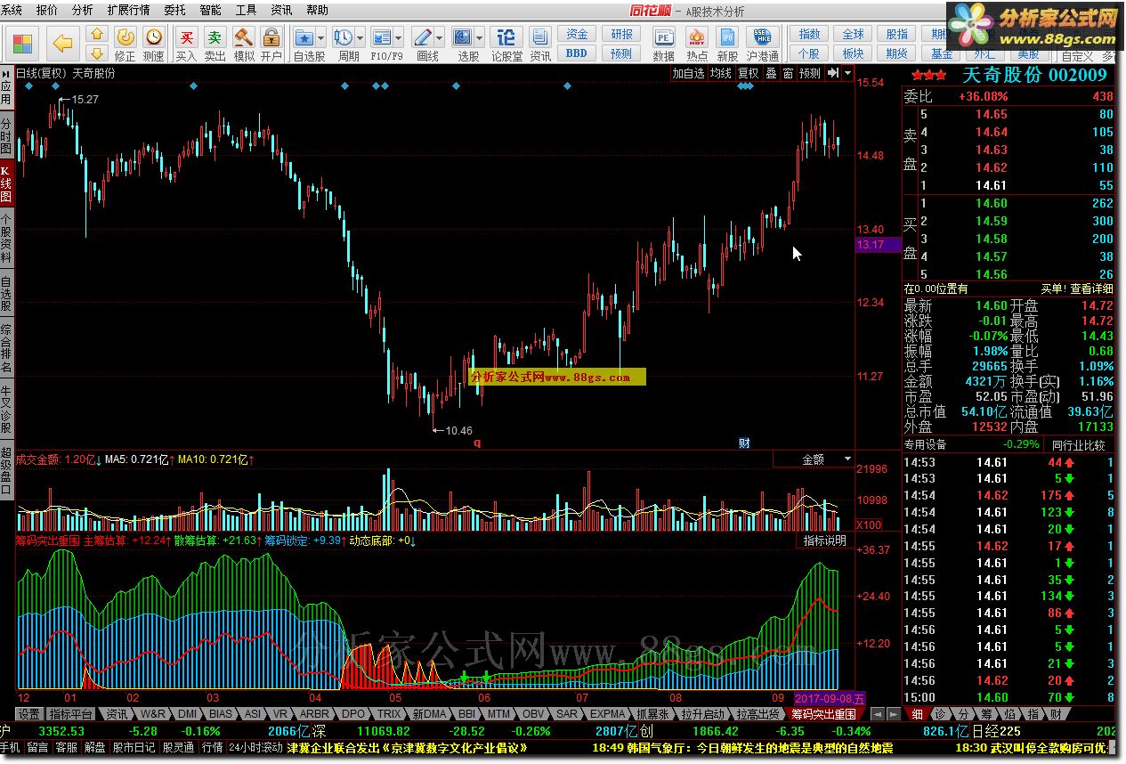Click the 板块 sector button

point(853,53)
